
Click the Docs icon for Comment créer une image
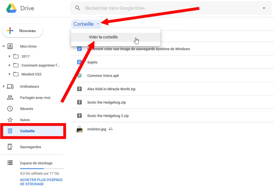coord(79,49)
